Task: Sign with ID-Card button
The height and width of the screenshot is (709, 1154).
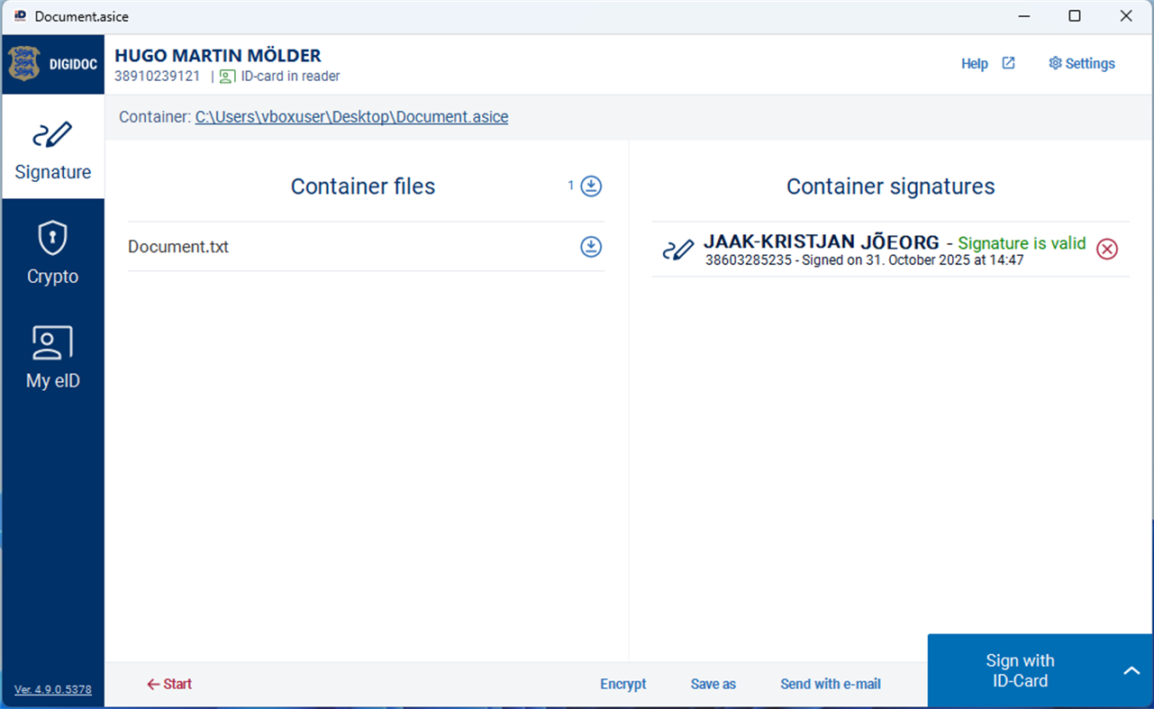Action: pyautogui.click(x=1020, y=671)
